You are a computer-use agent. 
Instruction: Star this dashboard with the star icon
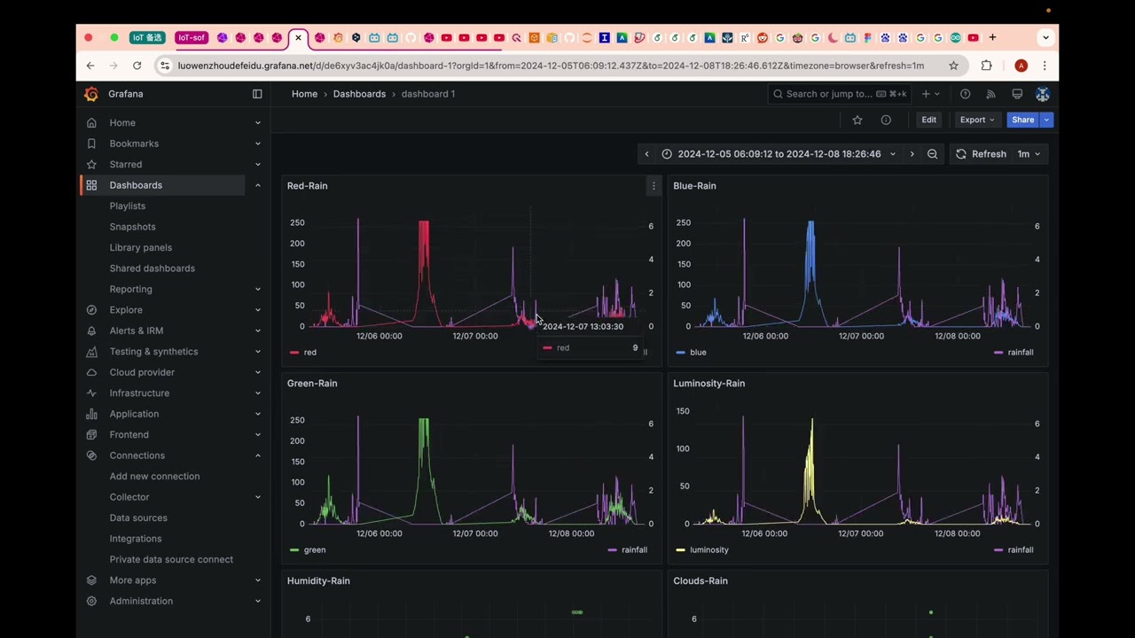[857, 120]
